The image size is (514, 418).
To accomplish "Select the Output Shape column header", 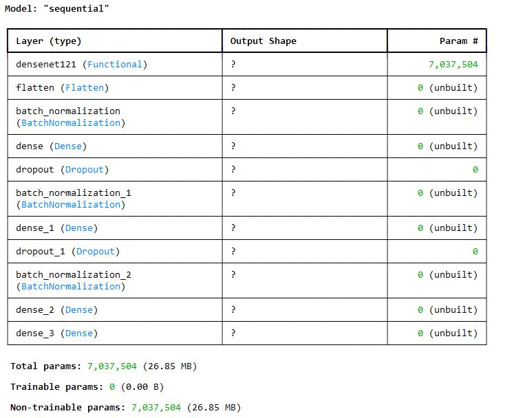I will [264, 41].
